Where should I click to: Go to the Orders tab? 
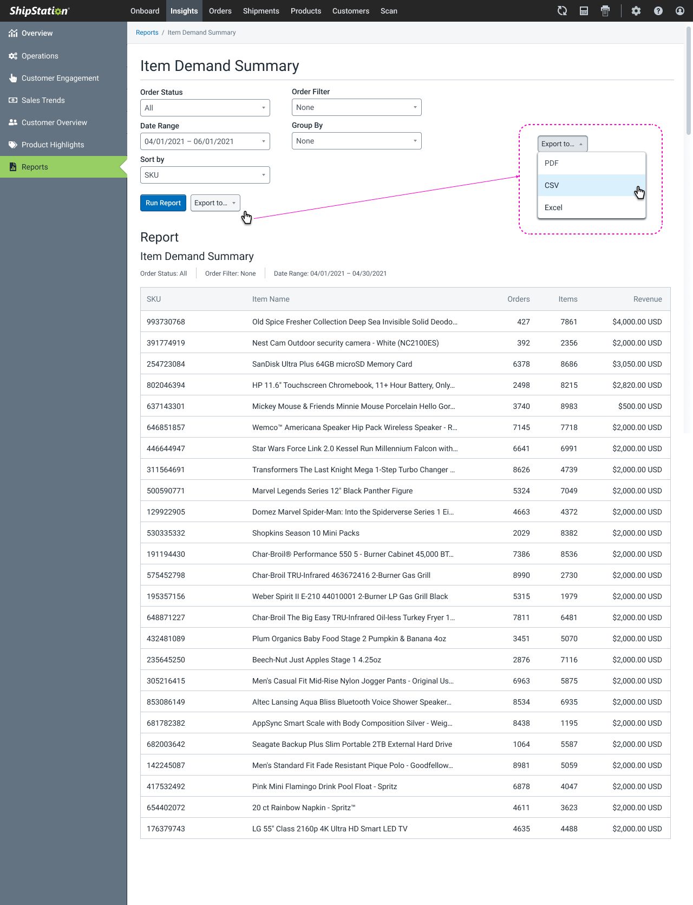click(220, 11)
